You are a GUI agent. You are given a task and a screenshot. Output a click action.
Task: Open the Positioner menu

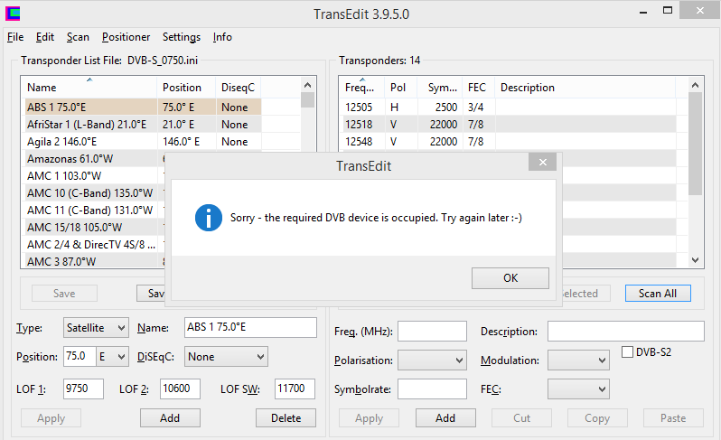[x=126, y=37]
